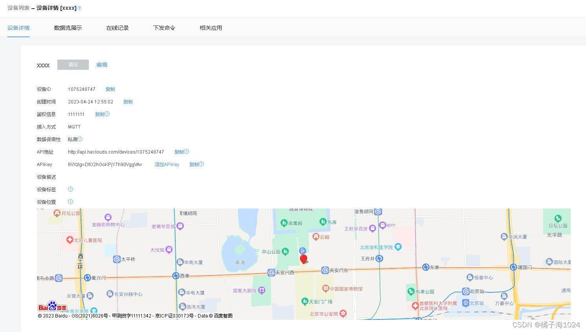The height and width of the screenshot is (332, 586).
Task: Click 北京市公安局 map icon
Action: [x=343, y=313]
